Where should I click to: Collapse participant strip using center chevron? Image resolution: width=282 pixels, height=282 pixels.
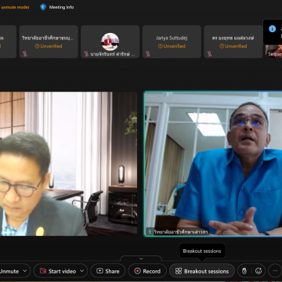[141, 258]
